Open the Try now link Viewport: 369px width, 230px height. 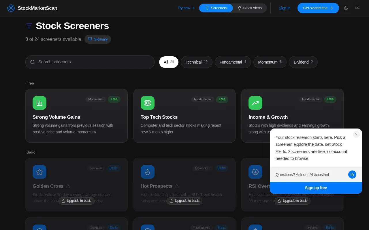click(186, 8)
